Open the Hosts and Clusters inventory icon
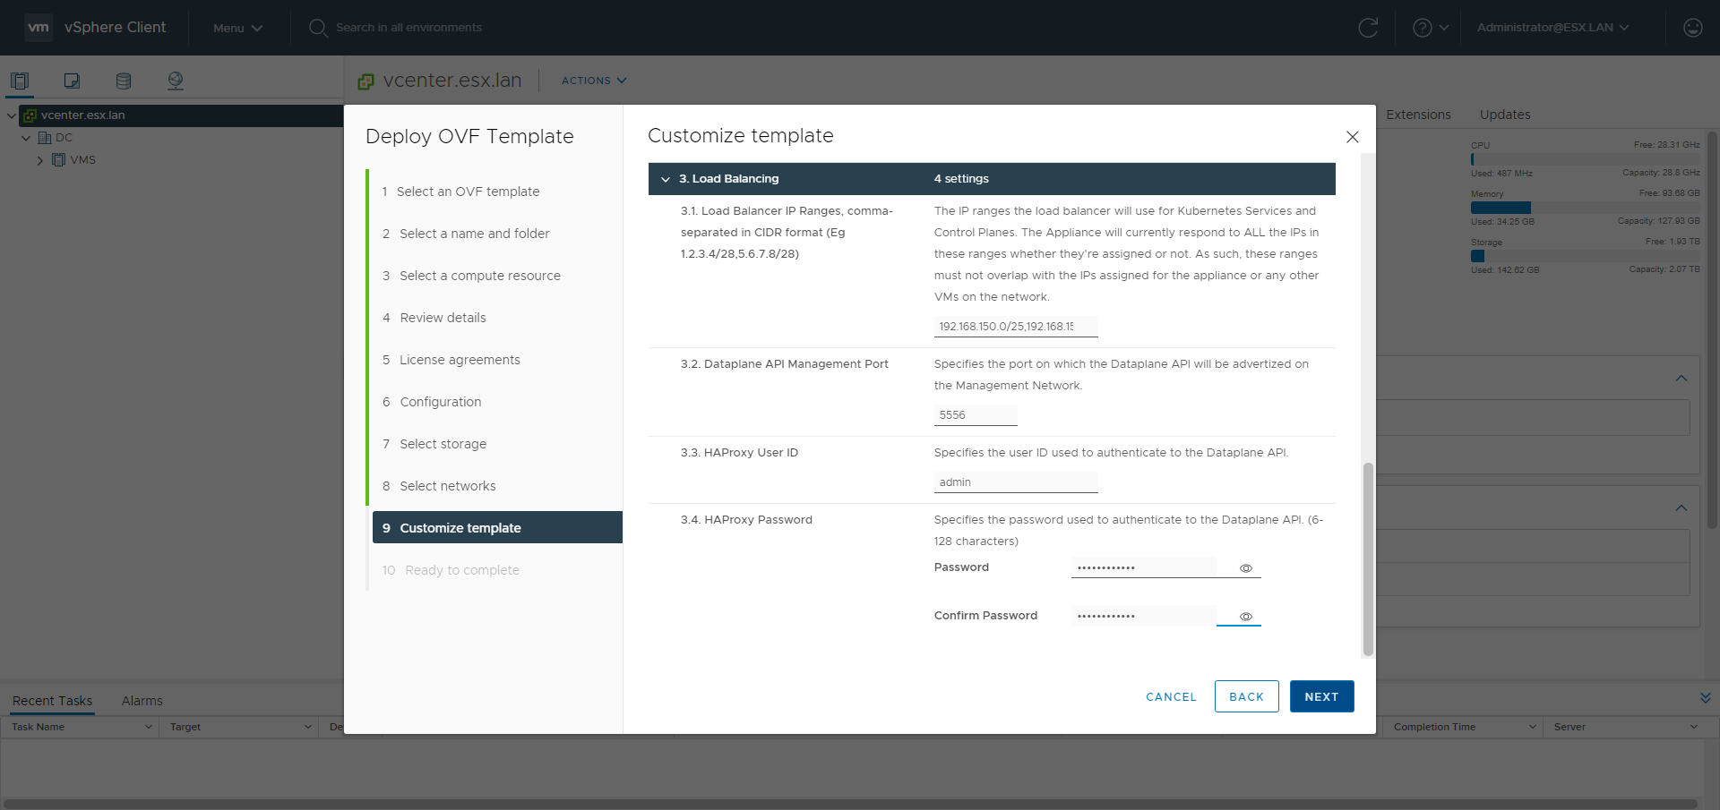This screenshot has width=1720, height=810. 20,81
